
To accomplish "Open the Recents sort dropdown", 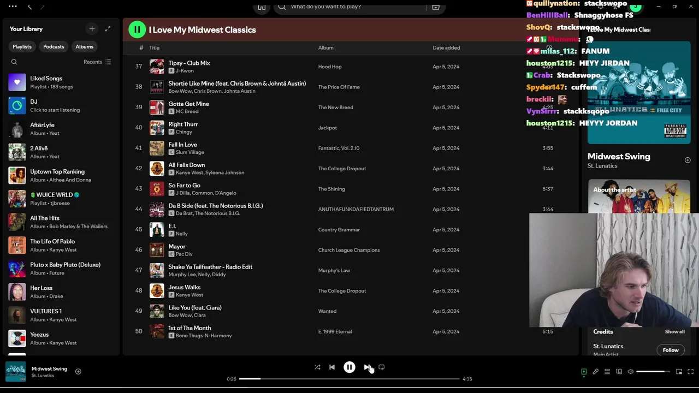I will [97, 62].
